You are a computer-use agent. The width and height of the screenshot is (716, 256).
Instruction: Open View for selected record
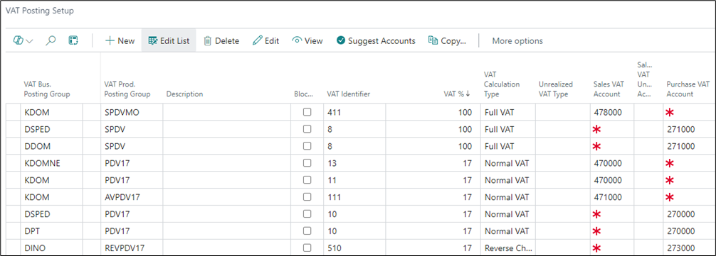click(x=307, y=41)
